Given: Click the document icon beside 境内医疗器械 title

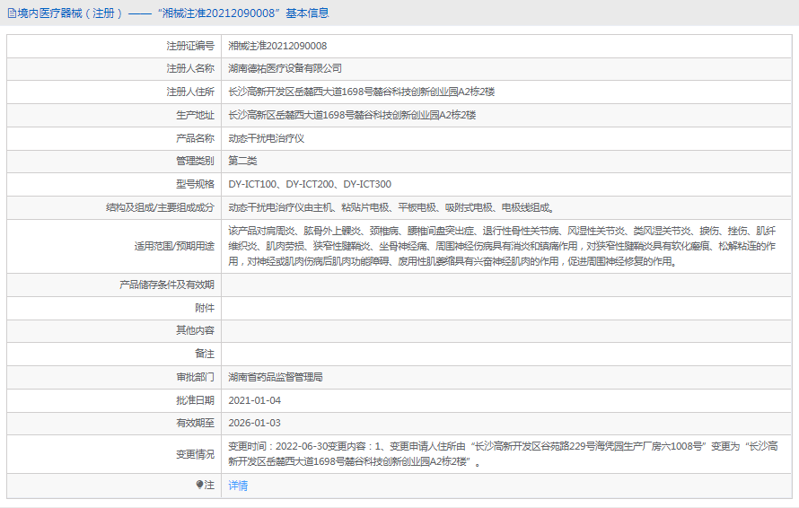Looking at the screenshot, I should [x=12, y=13].
